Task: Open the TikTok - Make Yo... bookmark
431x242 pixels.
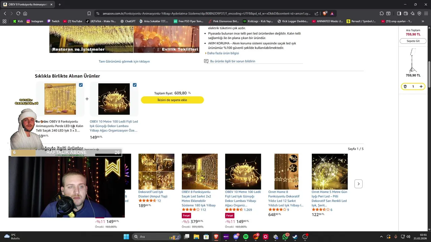Action: 101,21
